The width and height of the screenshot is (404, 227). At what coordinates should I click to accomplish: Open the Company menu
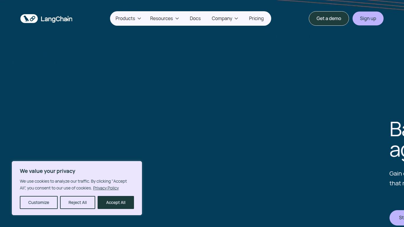pyautogui.click(x=222, y=18)
